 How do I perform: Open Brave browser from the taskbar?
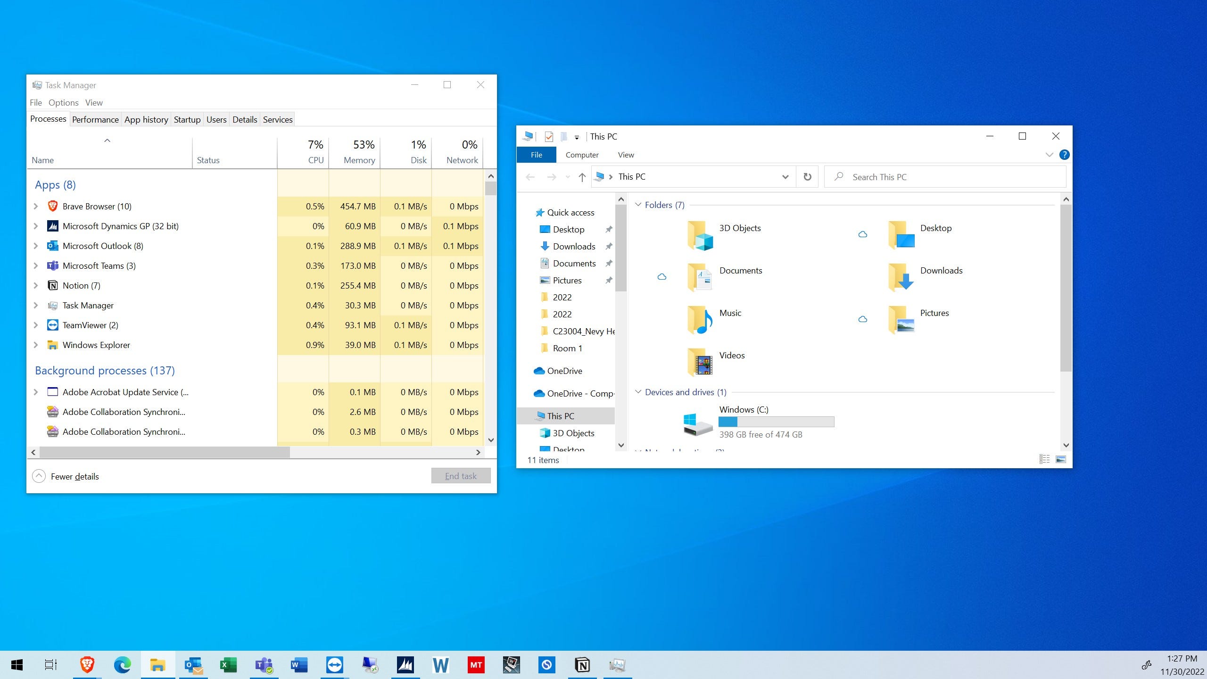tap(87, 665)
